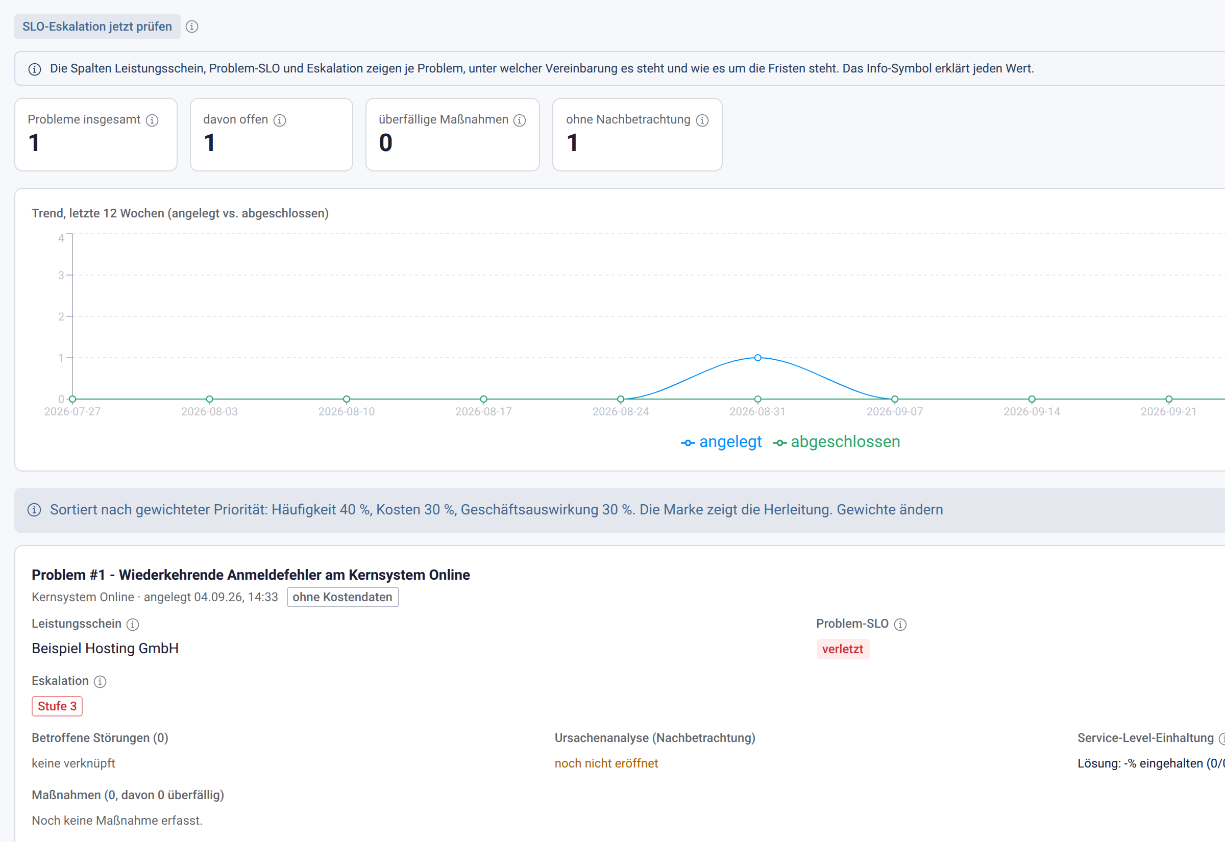Screen dimensions: 1225x842
Task: Open info icon next to davon offen
Action: tap(280, 120)
